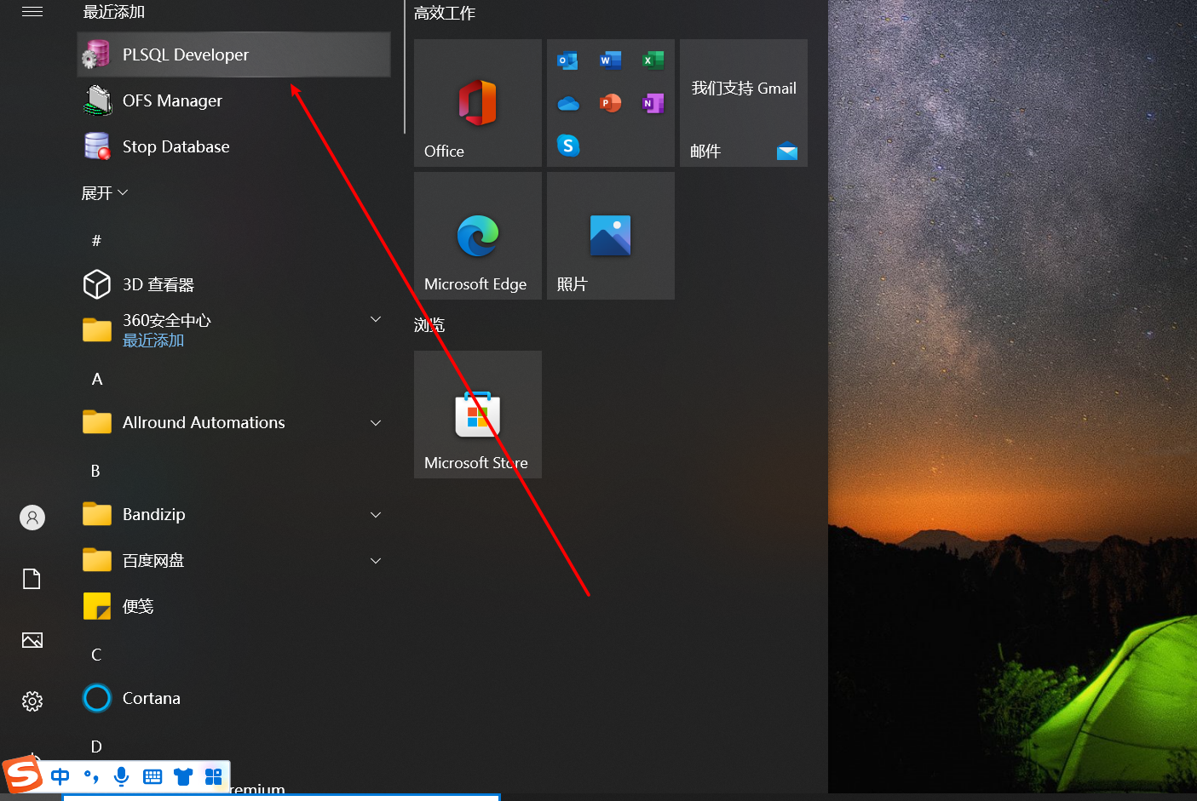This screenshot has height=801, width=1197.
Task: Open Skype icon in Office tile group
Action: coord(568,146)
